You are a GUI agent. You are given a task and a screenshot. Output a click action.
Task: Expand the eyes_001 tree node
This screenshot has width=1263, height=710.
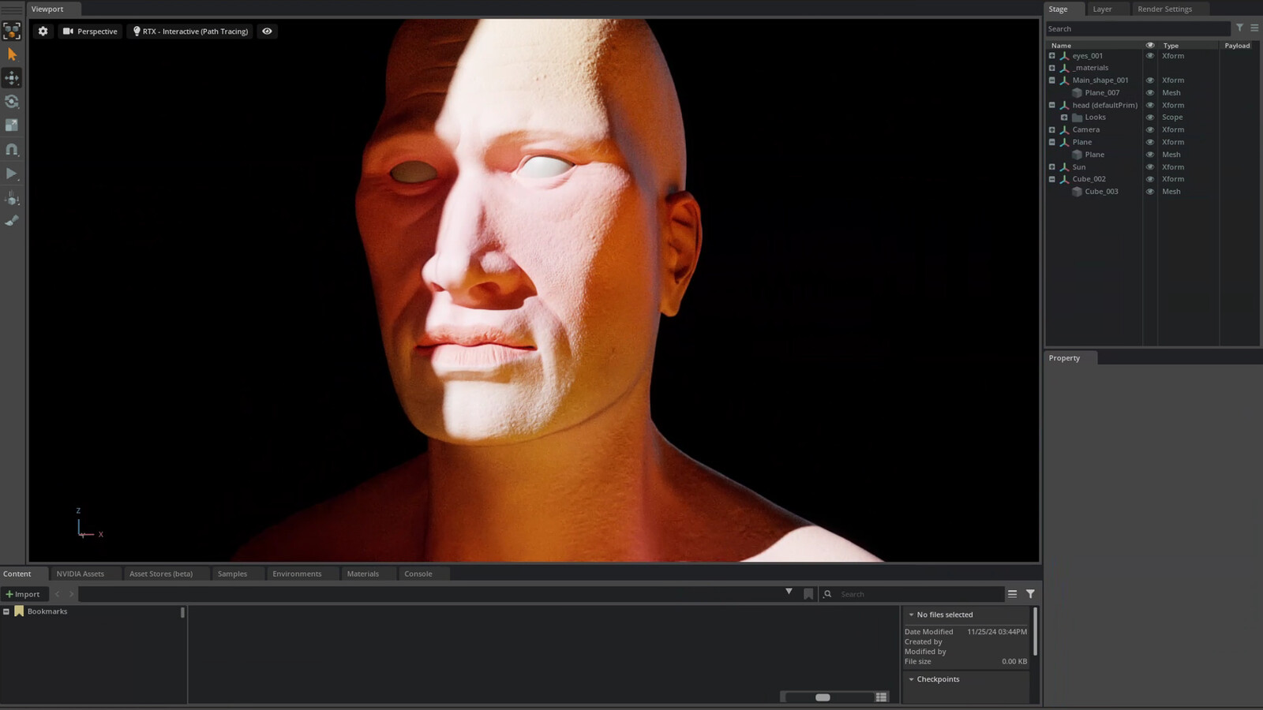[x=1051, y=56]
